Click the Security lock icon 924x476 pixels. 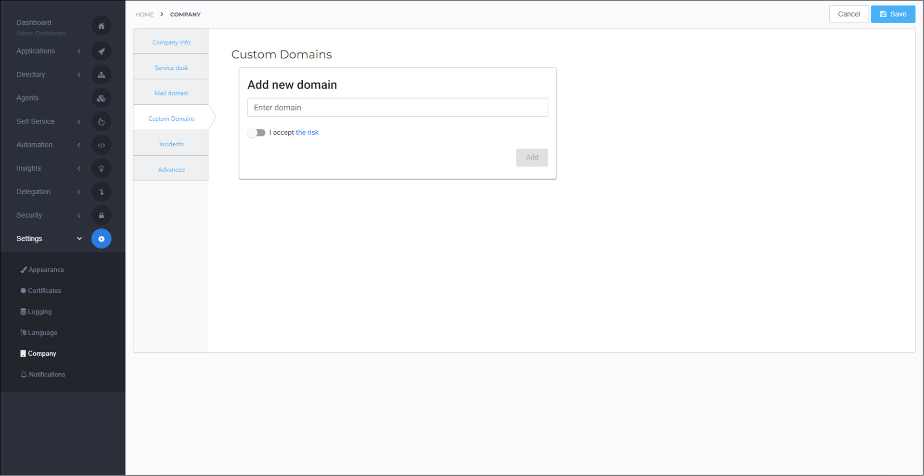[101, 215]
